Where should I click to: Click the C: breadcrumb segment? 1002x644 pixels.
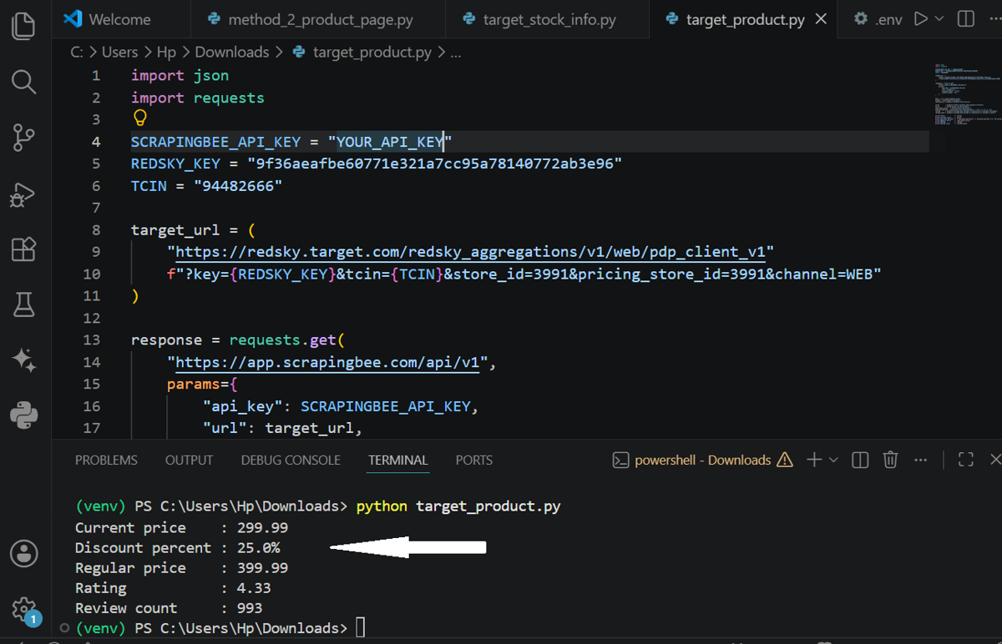coord(77,52)
